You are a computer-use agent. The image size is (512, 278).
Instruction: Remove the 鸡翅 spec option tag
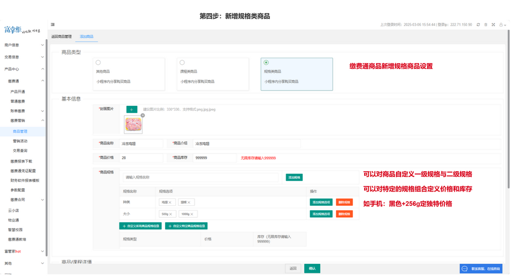click(x=170, y=202)
